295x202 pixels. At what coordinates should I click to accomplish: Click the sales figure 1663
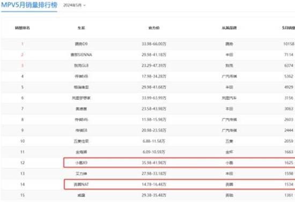(x=289, y=152)
